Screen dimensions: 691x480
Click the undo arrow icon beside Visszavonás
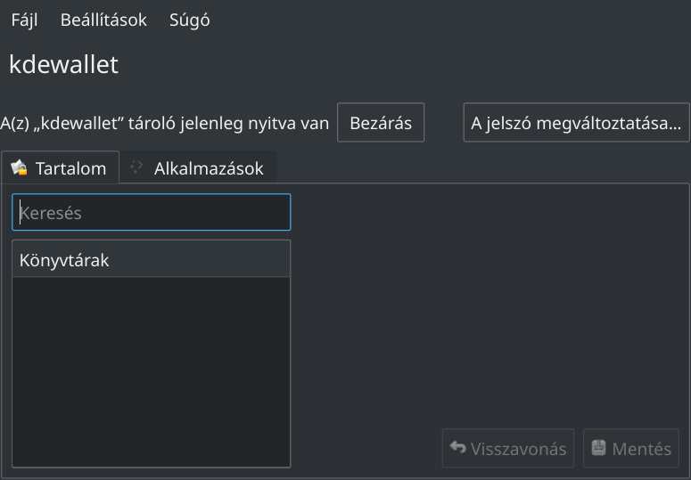pyautogui.click(x=458, y=448)
